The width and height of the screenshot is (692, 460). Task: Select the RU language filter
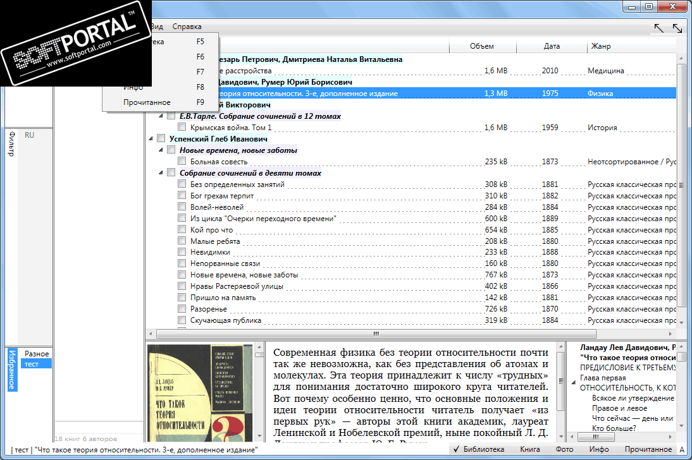[29, 135]
